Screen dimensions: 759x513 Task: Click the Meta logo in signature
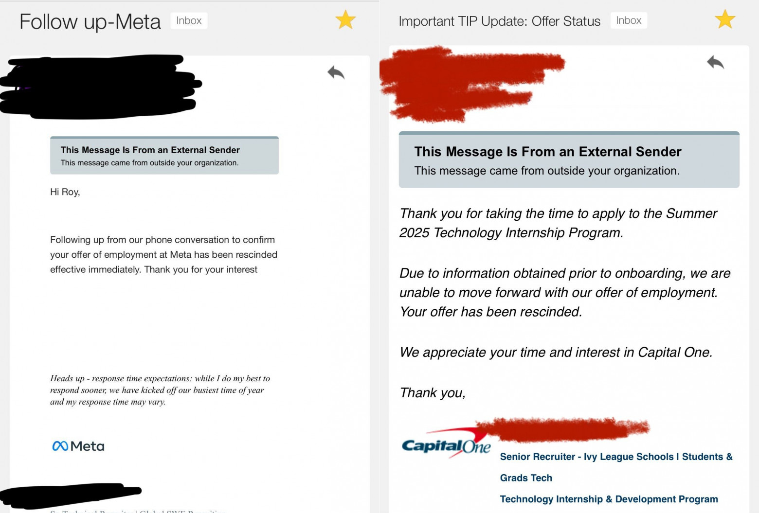point(78,446)
